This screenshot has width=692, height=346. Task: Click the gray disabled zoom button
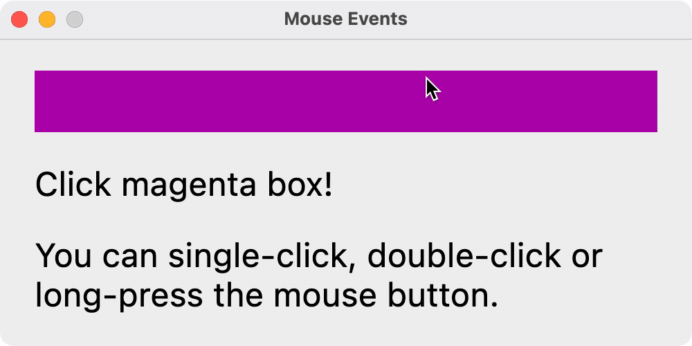click(x=75, y=19)
